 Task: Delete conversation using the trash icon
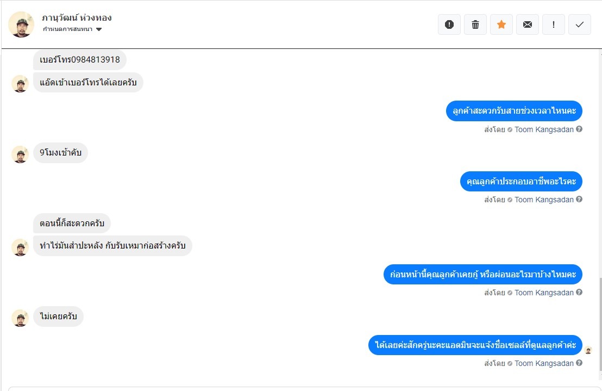click(475, 24)
